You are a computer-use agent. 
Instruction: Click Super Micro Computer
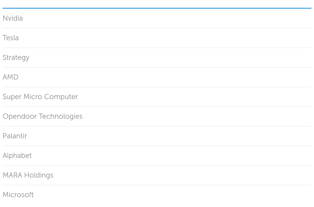40,97
